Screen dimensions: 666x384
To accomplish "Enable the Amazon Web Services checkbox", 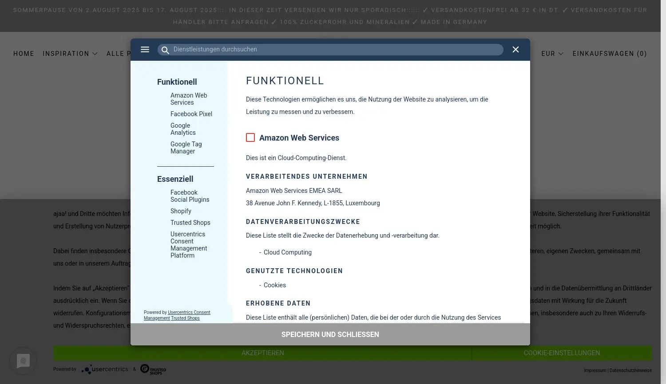I will tap(250, 138).
